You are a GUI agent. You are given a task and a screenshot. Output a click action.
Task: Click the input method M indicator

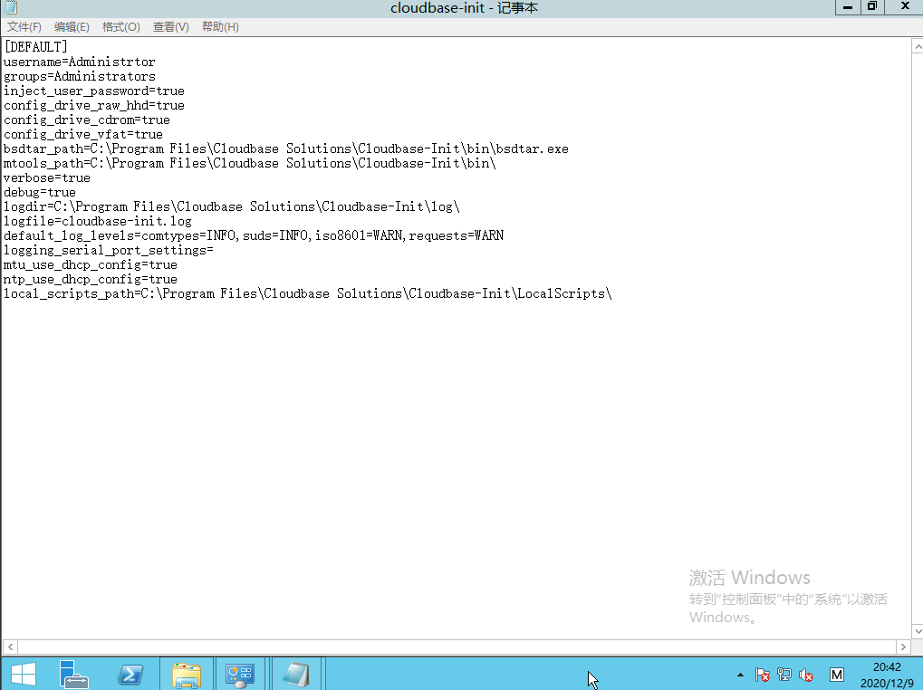(x=836, y=675)
